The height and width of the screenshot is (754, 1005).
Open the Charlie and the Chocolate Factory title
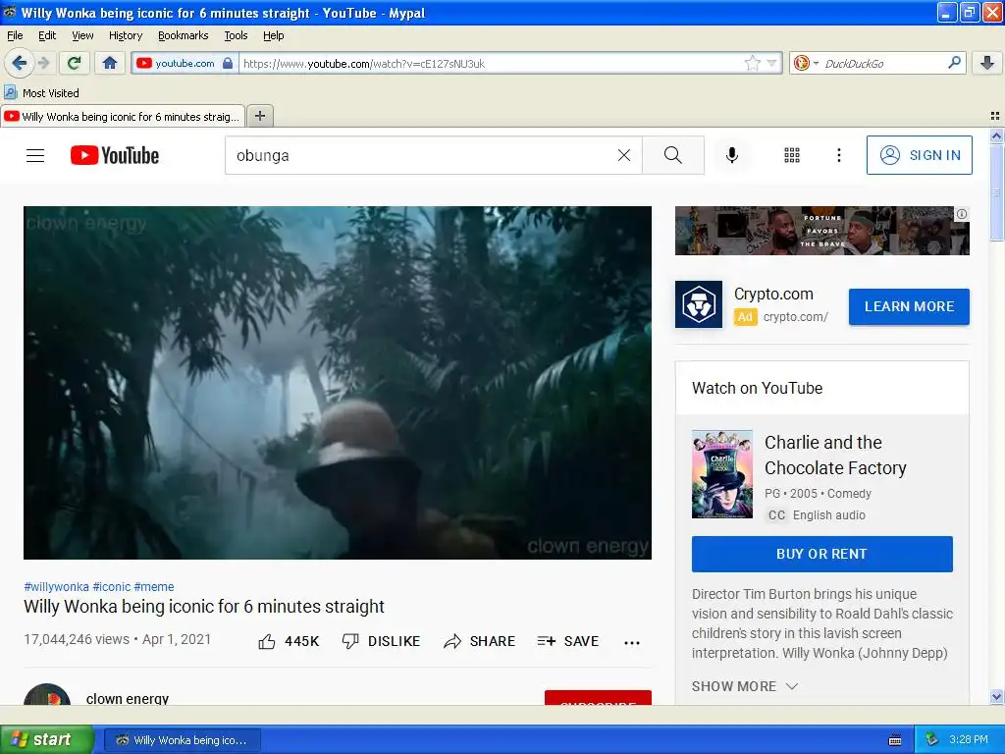(x=835, y=456)
